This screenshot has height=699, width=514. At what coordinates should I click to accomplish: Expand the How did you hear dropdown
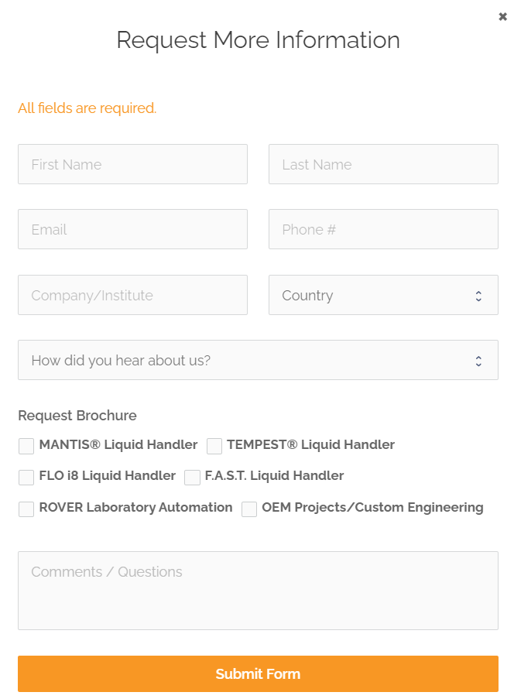pyautogui.click(x=248, y=360)
